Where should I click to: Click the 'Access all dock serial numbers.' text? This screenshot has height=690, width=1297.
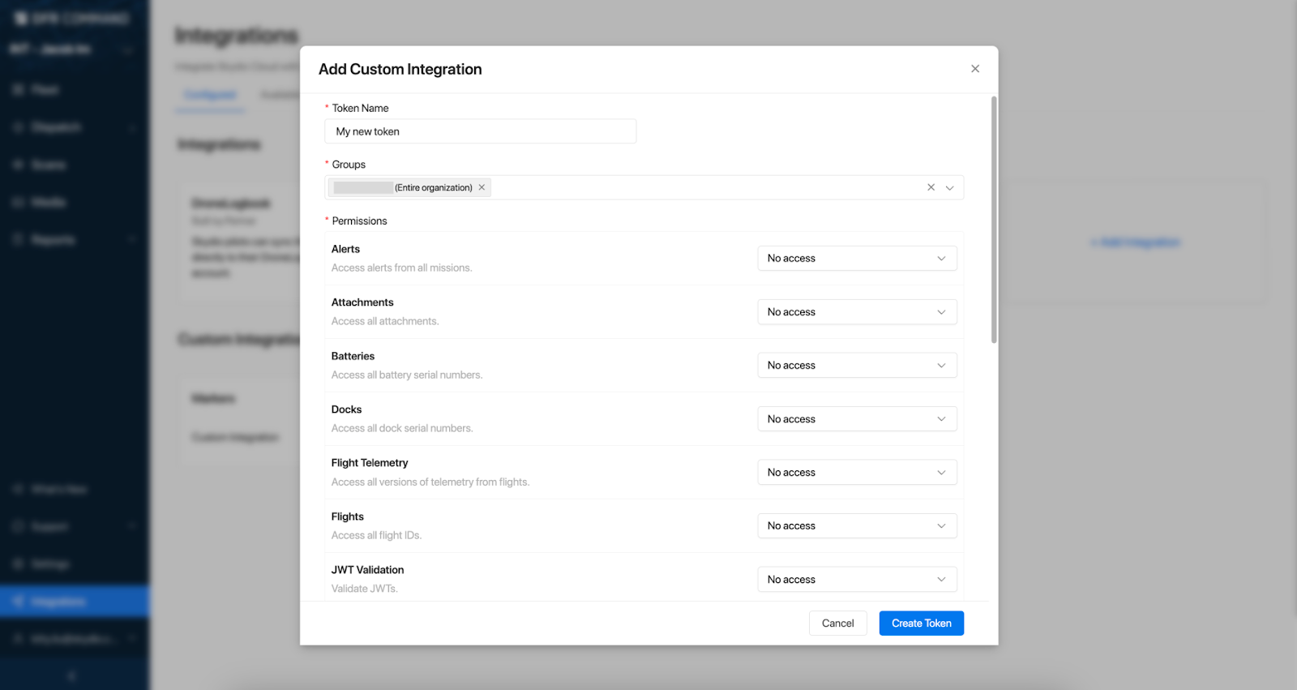(x=402, y=428)
